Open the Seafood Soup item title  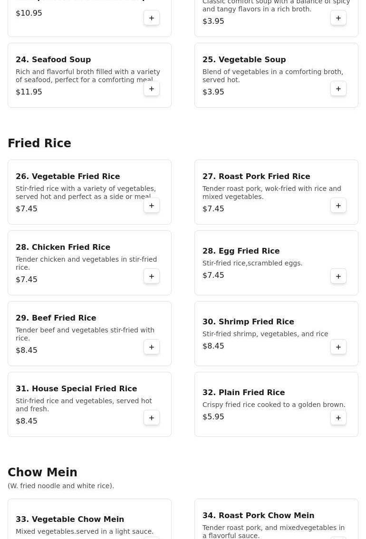53,59
